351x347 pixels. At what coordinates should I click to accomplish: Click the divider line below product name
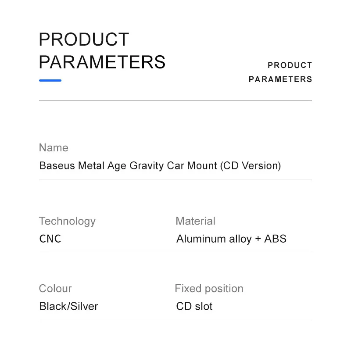point(175,179)
